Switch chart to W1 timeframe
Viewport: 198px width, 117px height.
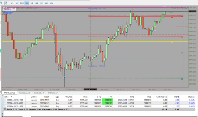click(46, 3)
